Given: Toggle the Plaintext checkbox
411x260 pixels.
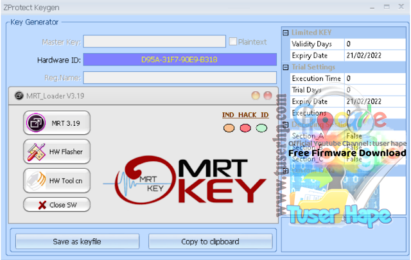Looking at the screenshot, I should click(x=232, y=42).
